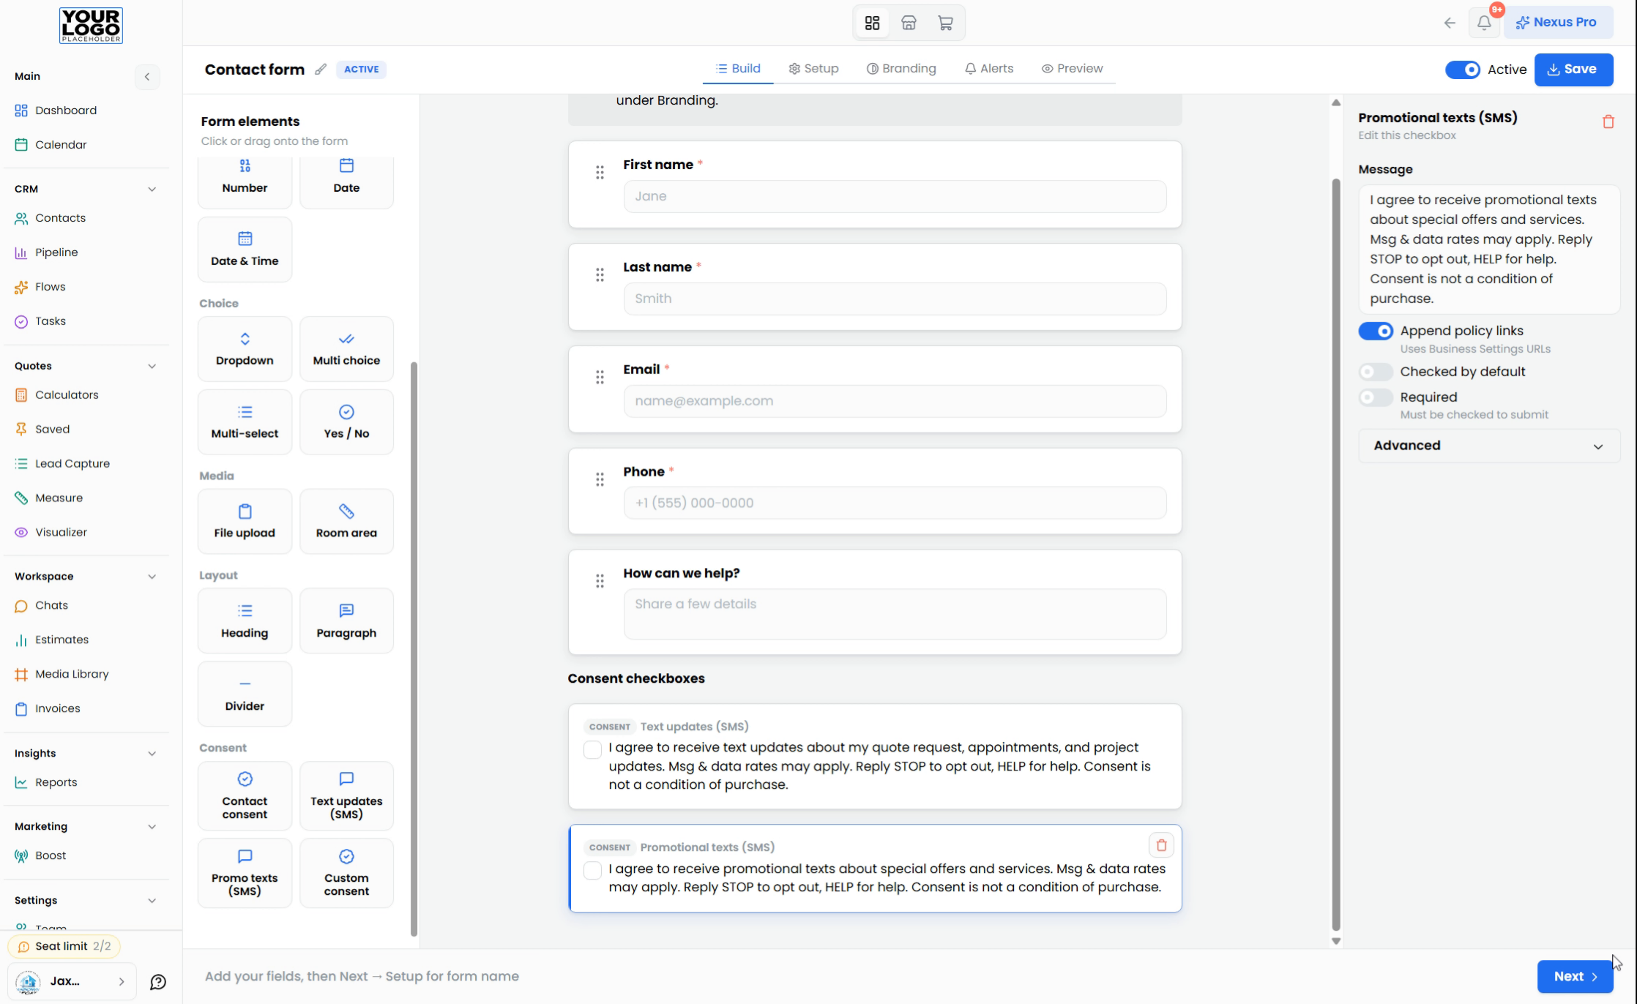Click the grid apps icon in top bar
1637x1004 pixels.
coord(872,23)
